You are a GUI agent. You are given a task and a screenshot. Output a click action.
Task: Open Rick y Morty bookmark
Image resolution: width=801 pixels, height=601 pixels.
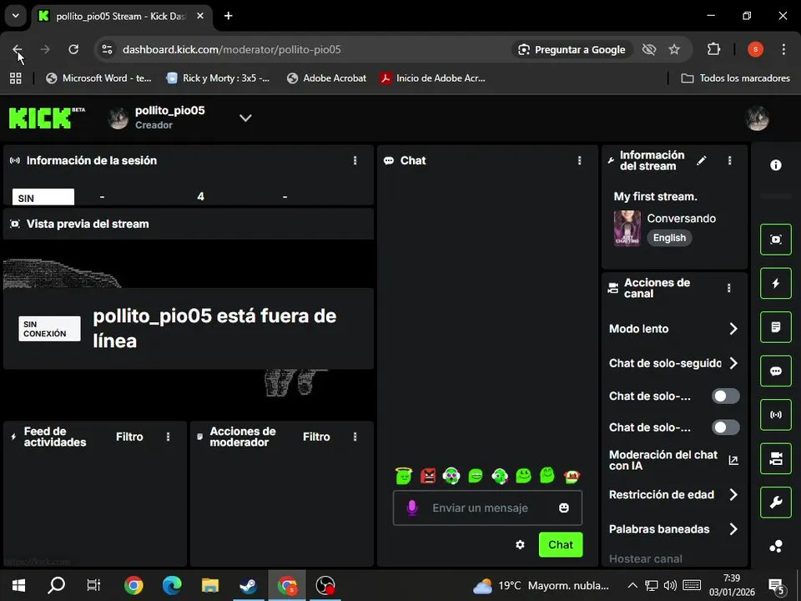[x=219, y=78]
